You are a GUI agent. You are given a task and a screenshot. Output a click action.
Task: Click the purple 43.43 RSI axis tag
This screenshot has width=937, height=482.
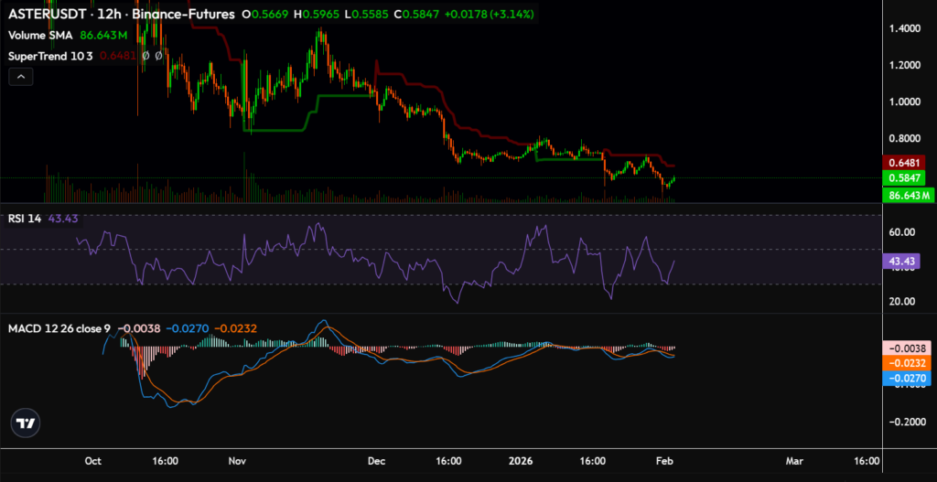click(901, 261)
